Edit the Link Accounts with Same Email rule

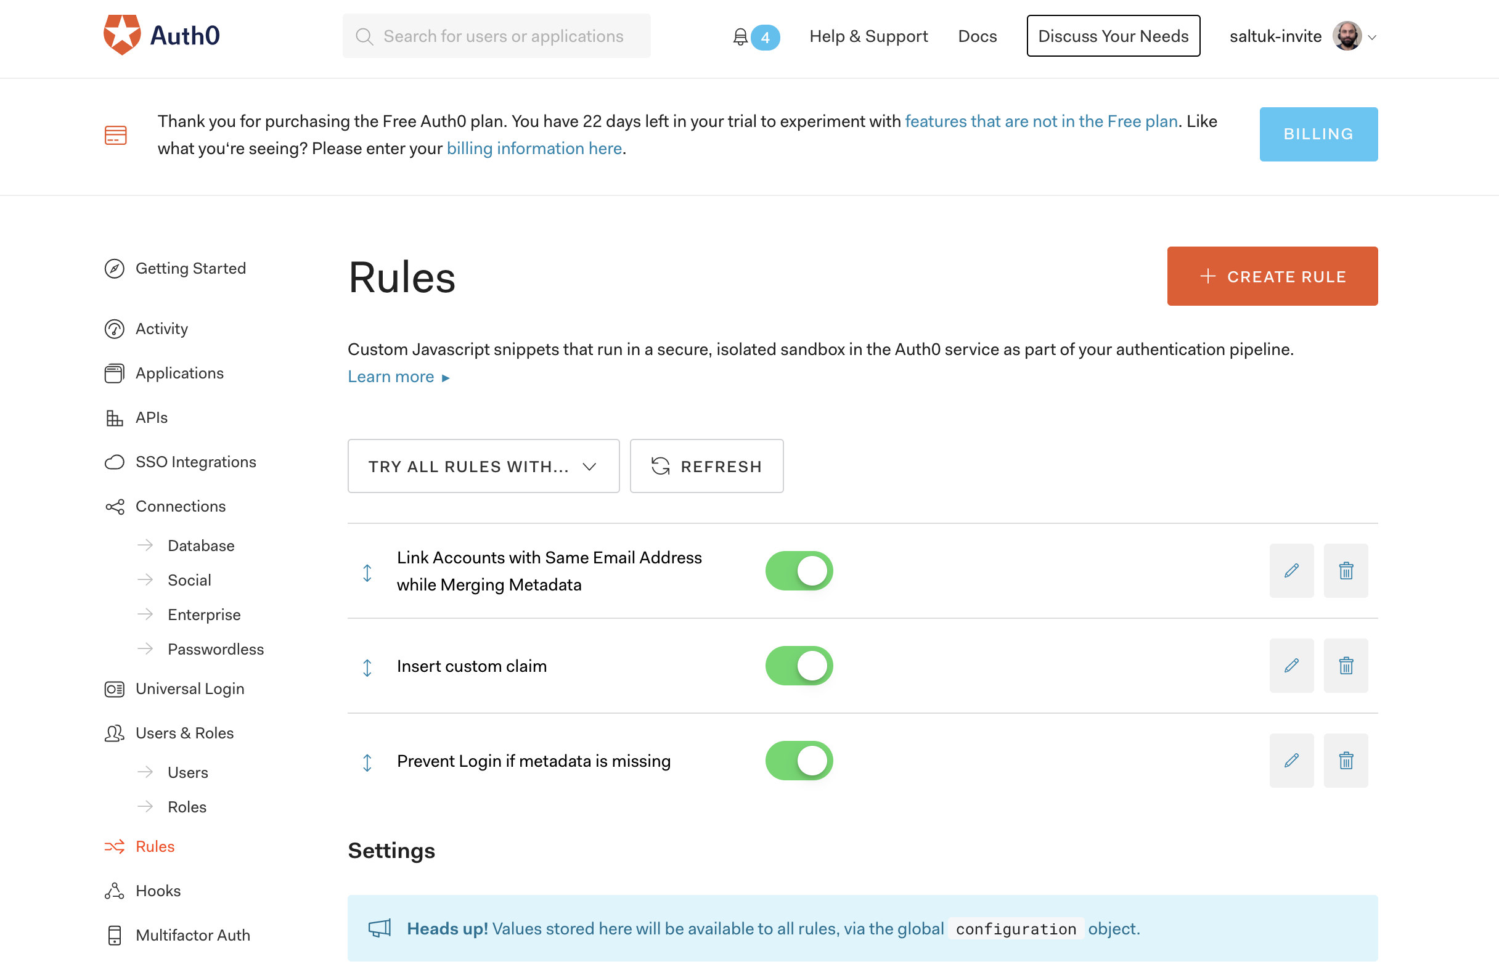(1291, 570)
